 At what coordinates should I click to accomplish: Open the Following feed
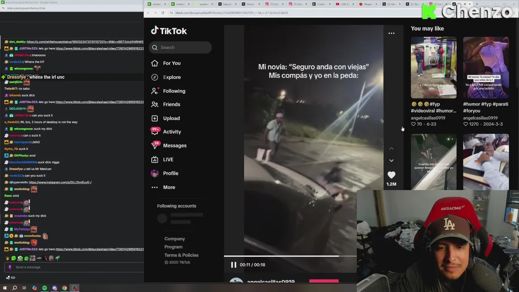(x=174, y=91)
